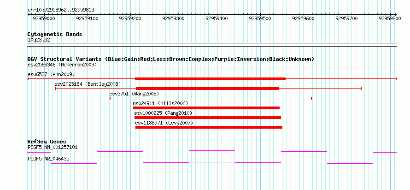Click the esv1000225 (Pang2010) text label
410x190 pixels.
click(x=163, y=113)
